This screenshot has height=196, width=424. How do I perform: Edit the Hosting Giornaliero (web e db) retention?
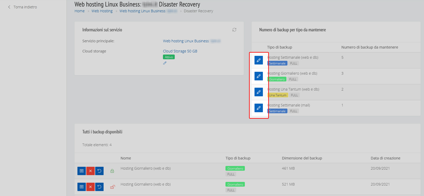tap(259, 76)
